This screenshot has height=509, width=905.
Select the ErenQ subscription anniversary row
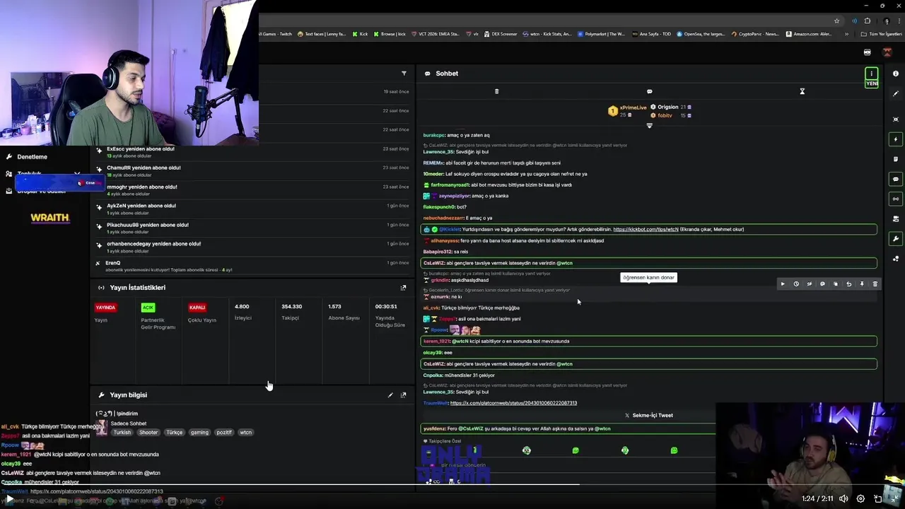(x=252, y=266)
